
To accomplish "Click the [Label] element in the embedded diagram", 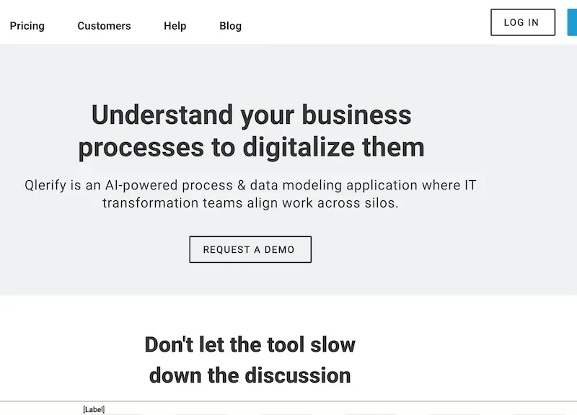I will pyautogui.click(x=94, y=409).
